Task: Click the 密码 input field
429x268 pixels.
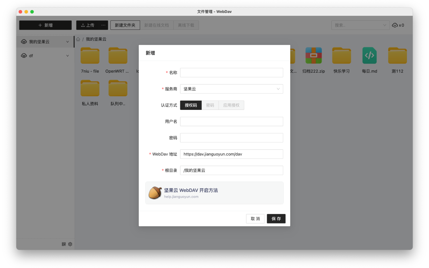Action: 232,138
